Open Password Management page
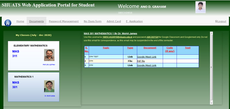 [64, 21]
